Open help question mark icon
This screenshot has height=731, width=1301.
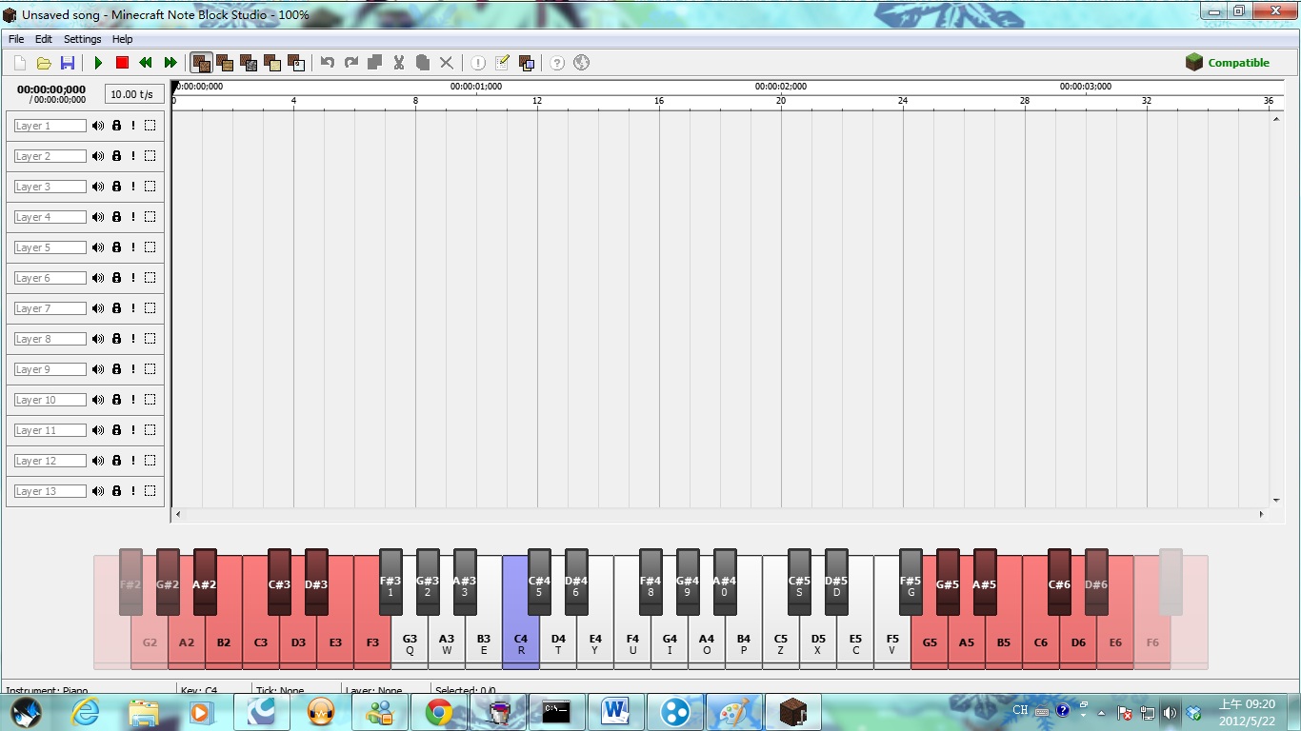click(557, 63)
